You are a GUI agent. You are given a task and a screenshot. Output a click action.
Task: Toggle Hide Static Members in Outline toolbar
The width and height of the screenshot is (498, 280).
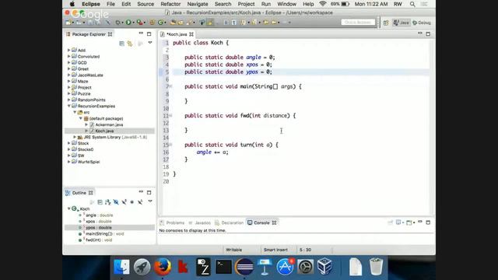pyautogui.click(x=124, y=202)
